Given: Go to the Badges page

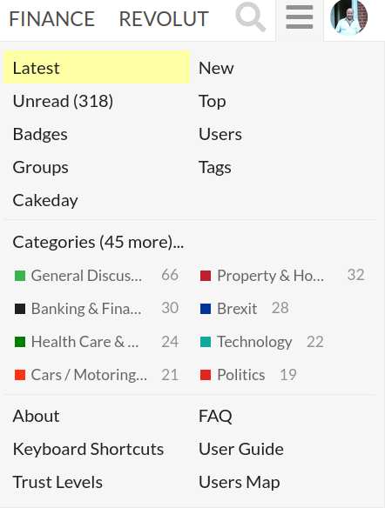Looking at the screenshot, I should coord(40,134).
